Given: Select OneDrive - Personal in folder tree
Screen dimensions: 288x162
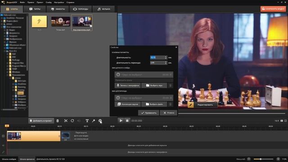Looking at the screenshot, I should tap(15, 18).
